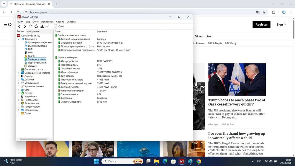295x166 pixels.
Task: Open the BBC Live section
Action: point(208,36)
